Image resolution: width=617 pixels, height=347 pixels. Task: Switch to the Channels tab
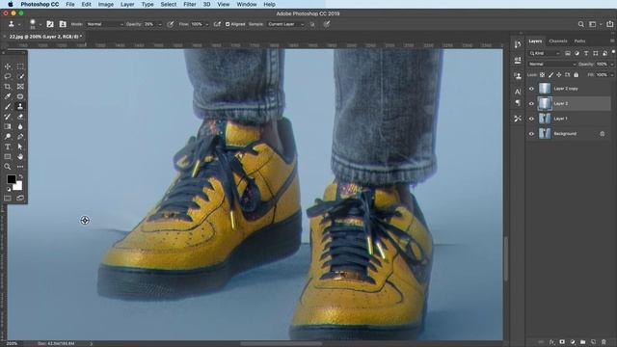click(558, 40)
